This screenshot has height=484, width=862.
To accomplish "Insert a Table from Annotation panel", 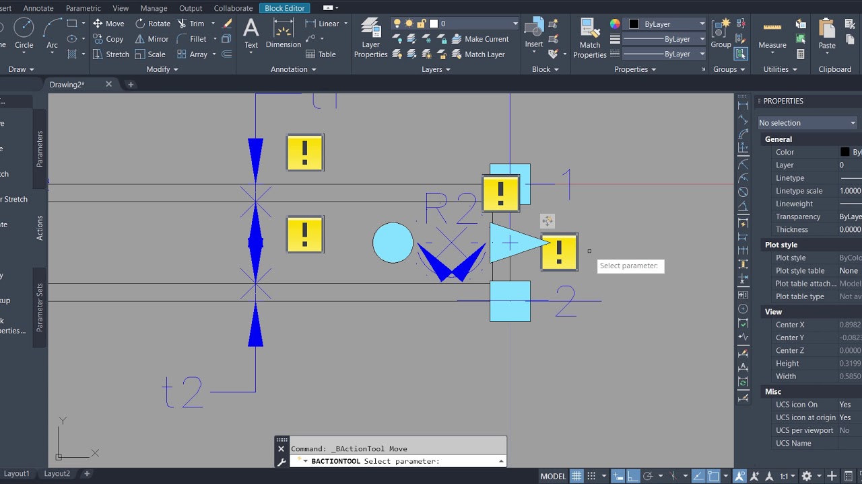I will pos(321,54).
